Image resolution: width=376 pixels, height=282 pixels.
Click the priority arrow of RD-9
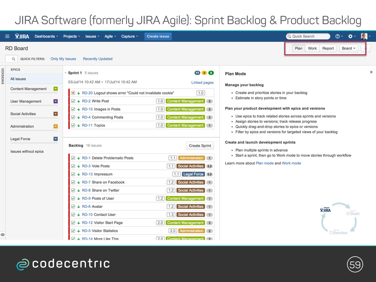point(79,199)
